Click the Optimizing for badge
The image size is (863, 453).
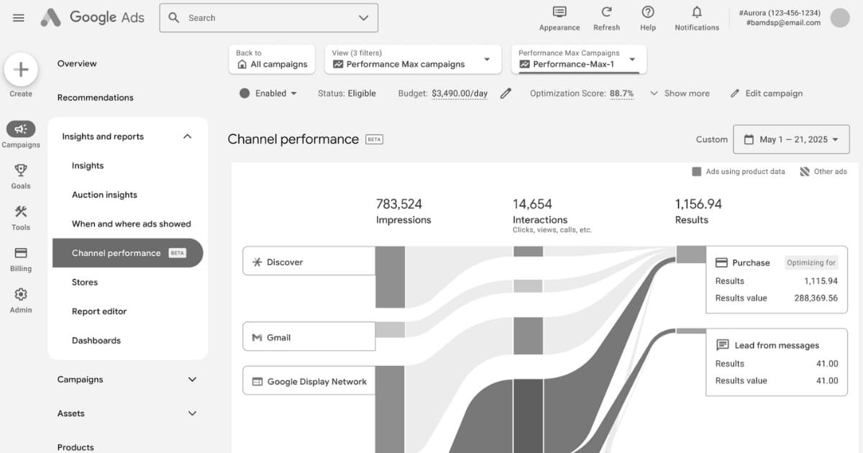(811, 263)
